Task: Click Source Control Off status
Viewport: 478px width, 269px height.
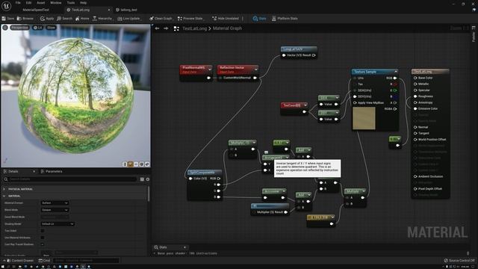Action: [x=460, y=261]
